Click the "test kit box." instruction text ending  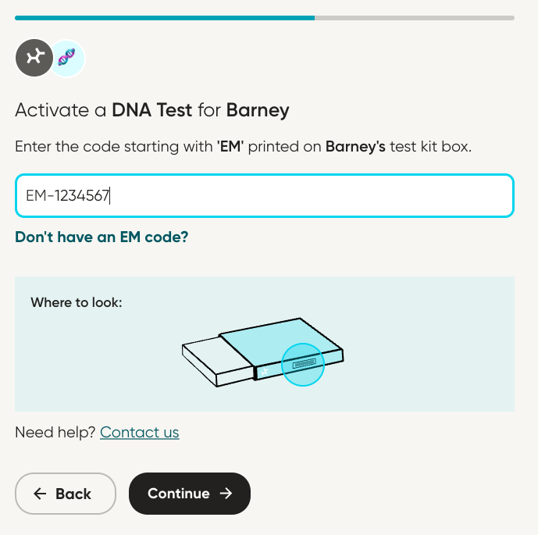click(430, 147)
